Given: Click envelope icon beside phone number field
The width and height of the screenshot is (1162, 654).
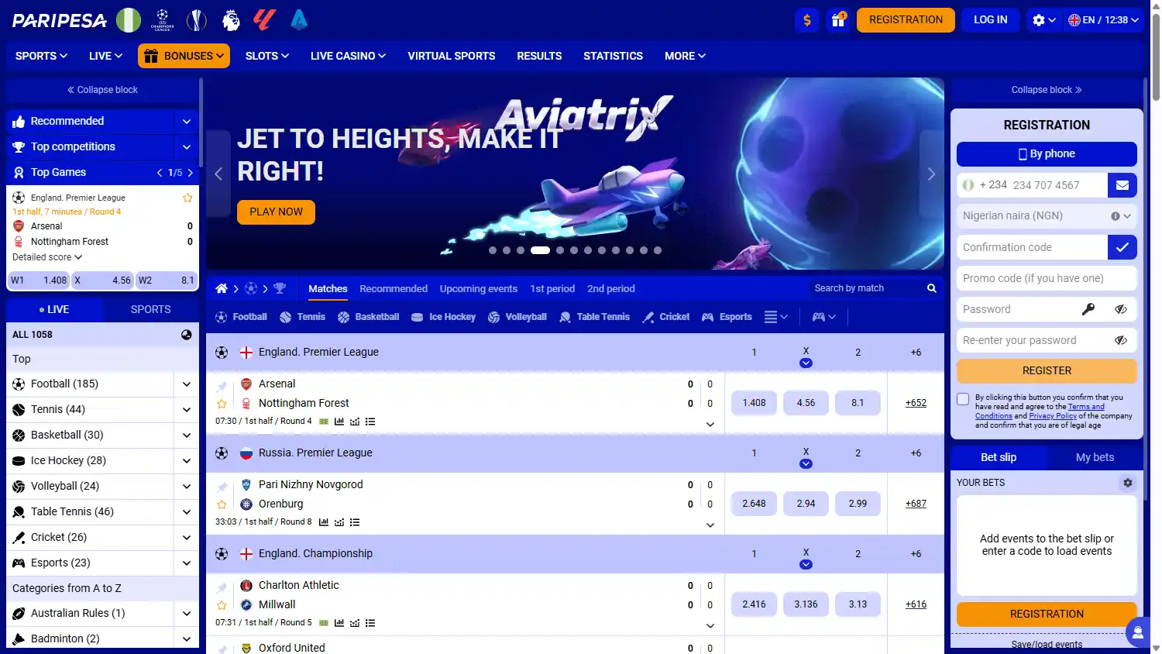Looking at the screenshot, I should click(1122, 185).
